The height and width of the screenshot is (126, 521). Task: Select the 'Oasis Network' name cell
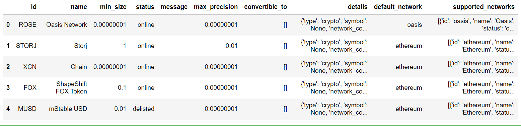[x=67, y=24]
